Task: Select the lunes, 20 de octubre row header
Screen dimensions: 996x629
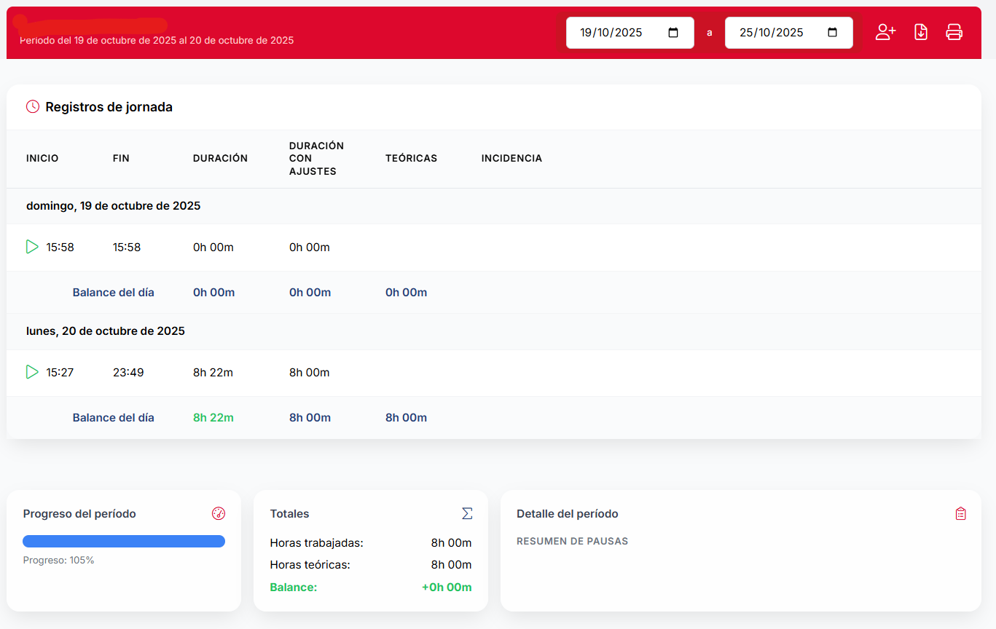Action: click(106, 331)
